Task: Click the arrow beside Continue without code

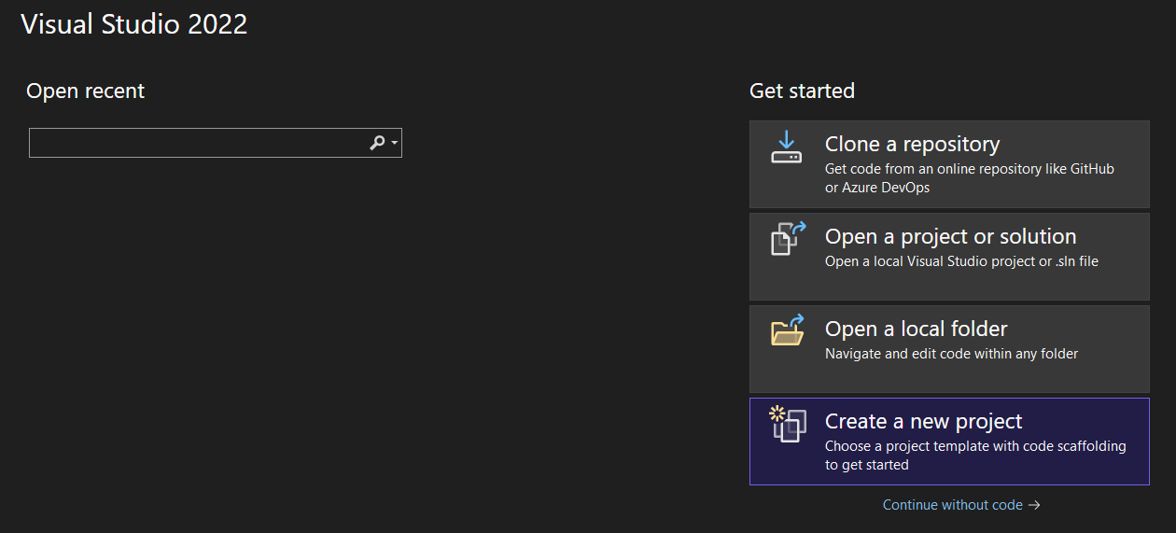Action: (x=1034, y=505)
